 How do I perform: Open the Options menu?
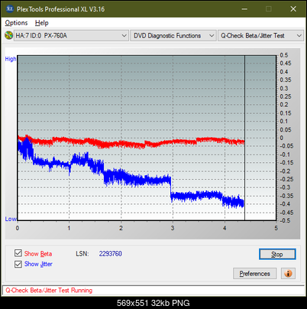click(x=16, y=23)
